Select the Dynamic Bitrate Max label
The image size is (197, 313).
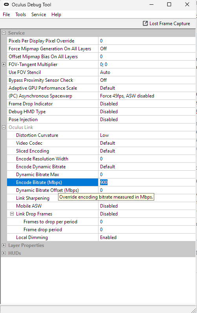[37, 175]
